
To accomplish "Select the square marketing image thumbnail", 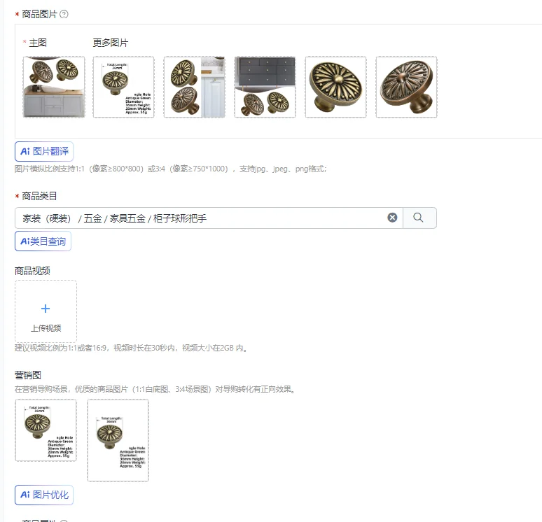I will coord(46,430).
